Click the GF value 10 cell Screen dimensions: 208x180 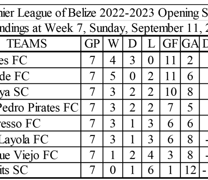pos(170,92)
